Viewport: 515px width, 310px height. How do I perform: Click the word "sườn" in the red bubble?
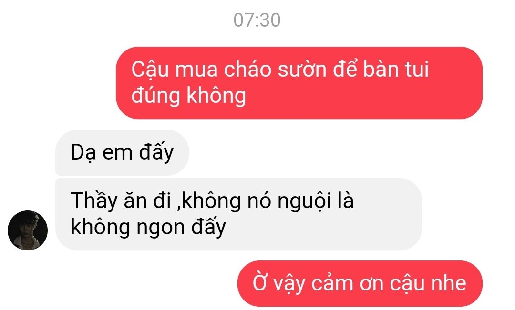tap(302, 70)
